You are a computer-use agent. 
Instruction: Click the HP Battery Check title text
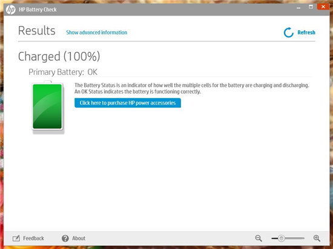[38, 10]
